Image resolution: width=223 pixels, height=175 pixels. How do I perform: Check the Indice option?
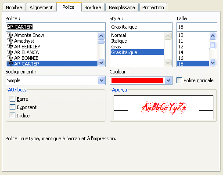tap(12, 116)
